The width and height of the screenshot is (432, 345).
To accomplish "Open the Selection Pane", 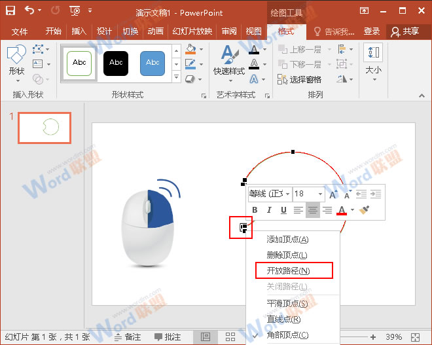I will [299, 79].
